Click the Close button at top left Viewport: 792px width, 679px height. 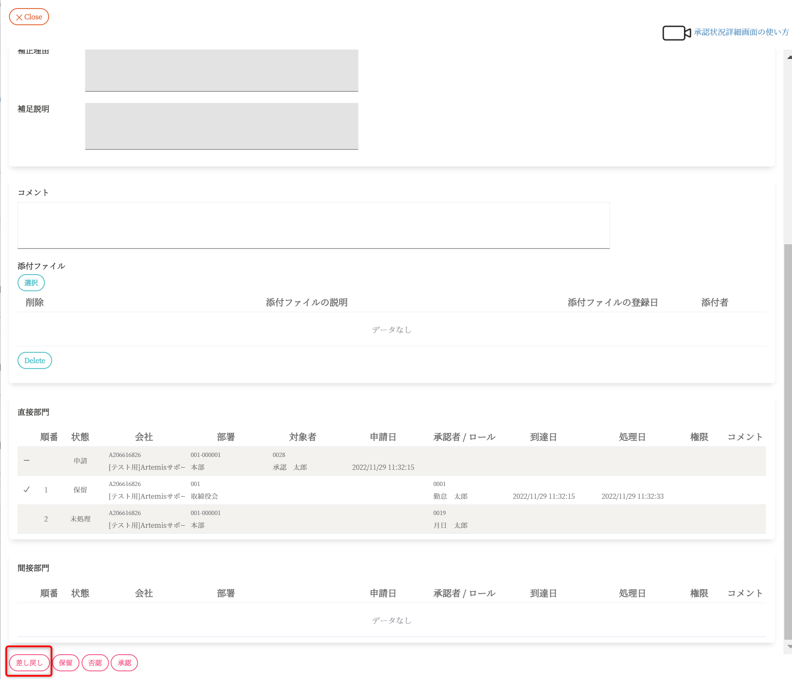29,17
